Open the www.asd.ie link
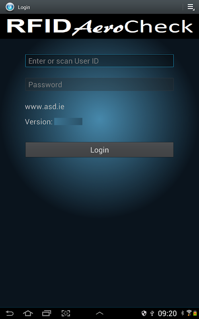Image resolution: width=199 pixels, height=319 pixels. pos(45,106)
